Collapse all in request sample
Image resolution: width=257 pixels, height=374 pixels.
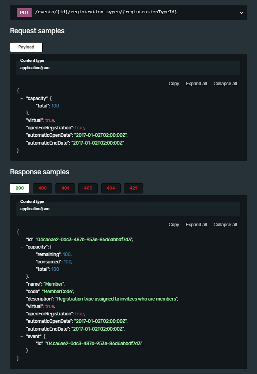(225, 84)
